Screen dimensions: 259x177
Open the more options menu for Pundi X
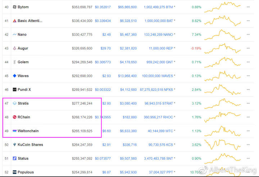(248, 89)
